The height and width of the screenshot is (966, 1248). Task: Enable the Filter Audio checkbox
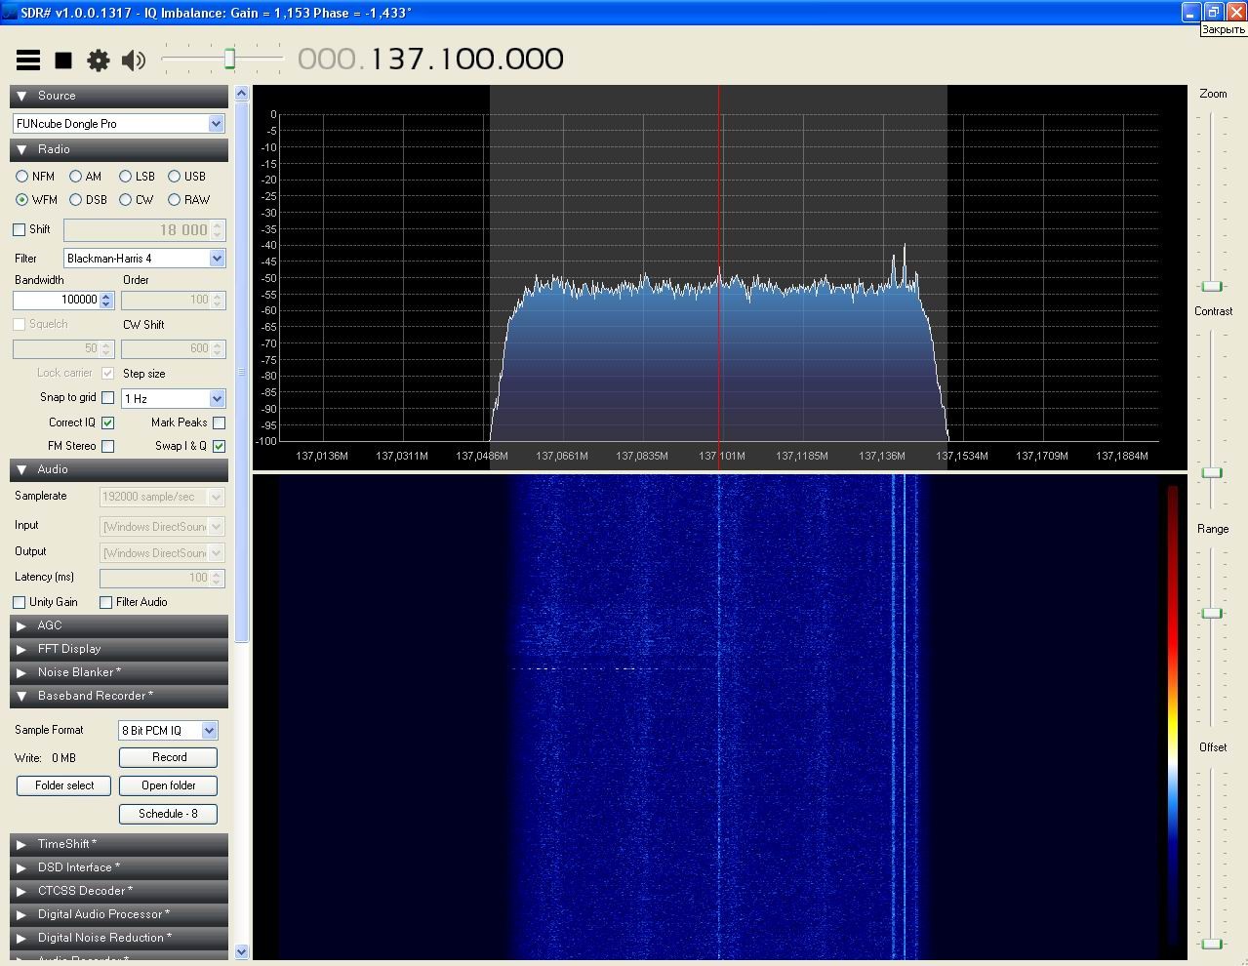click(105, 602)
